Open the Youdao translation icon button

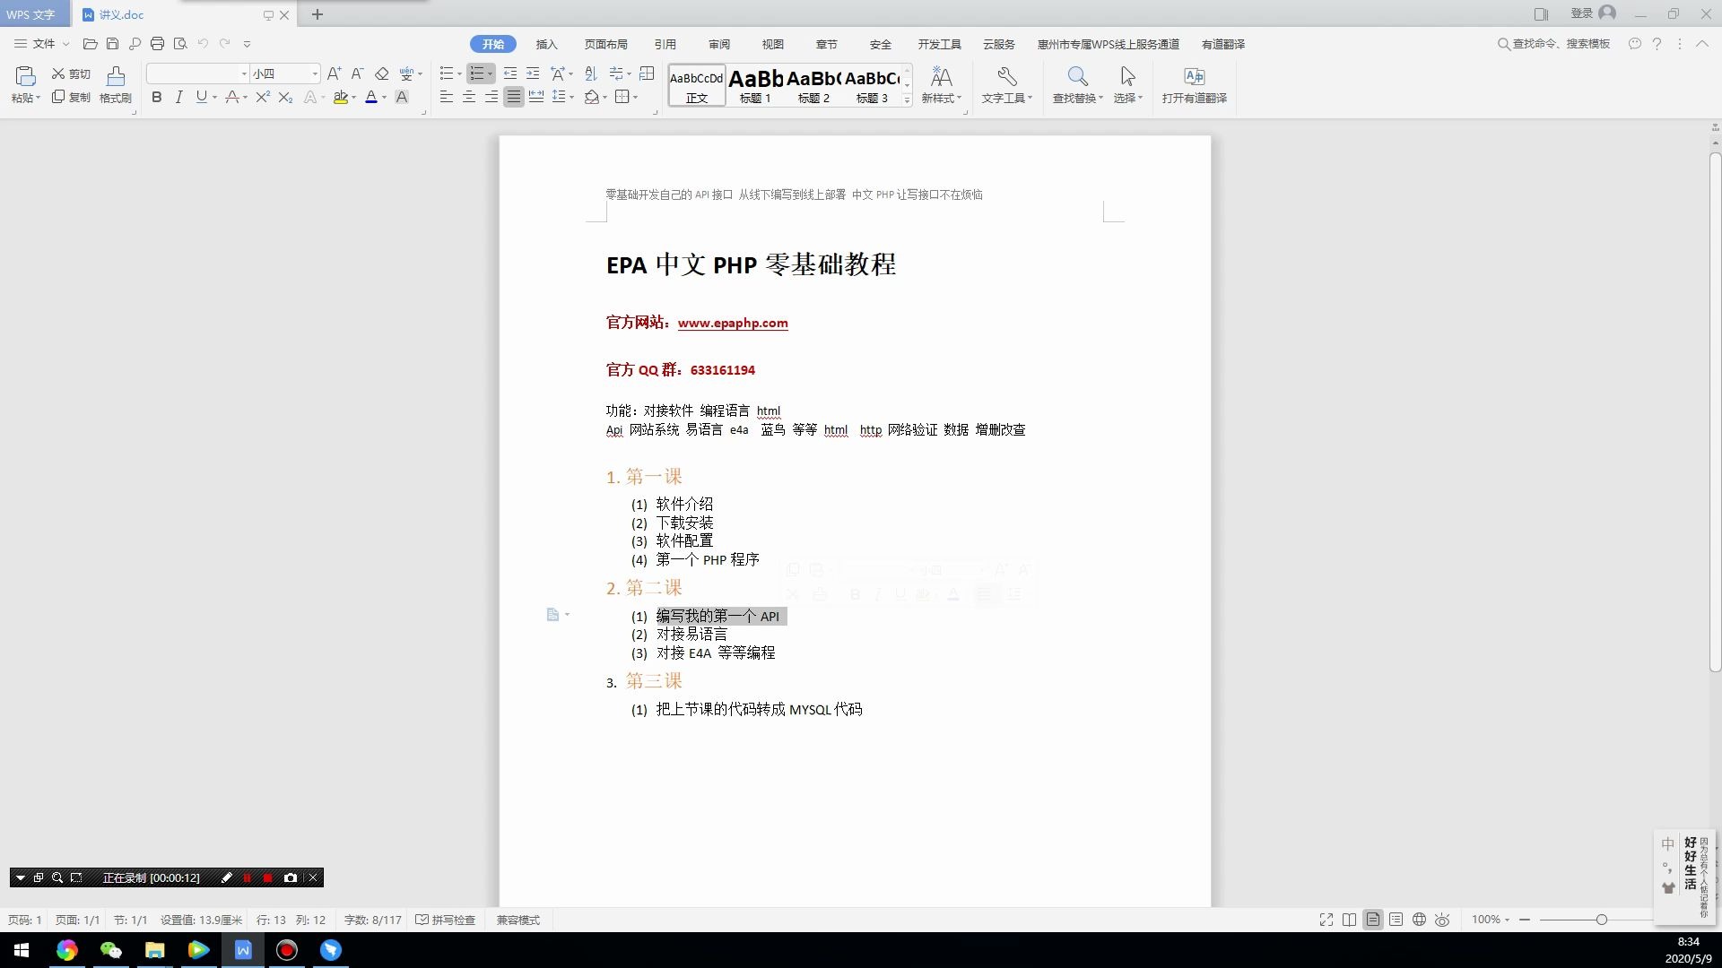coord(1194,85)
